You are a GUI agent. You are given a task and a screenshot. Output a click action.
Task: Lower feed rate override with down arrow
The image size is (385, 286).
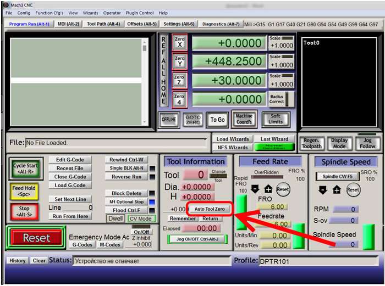[255, 189]
